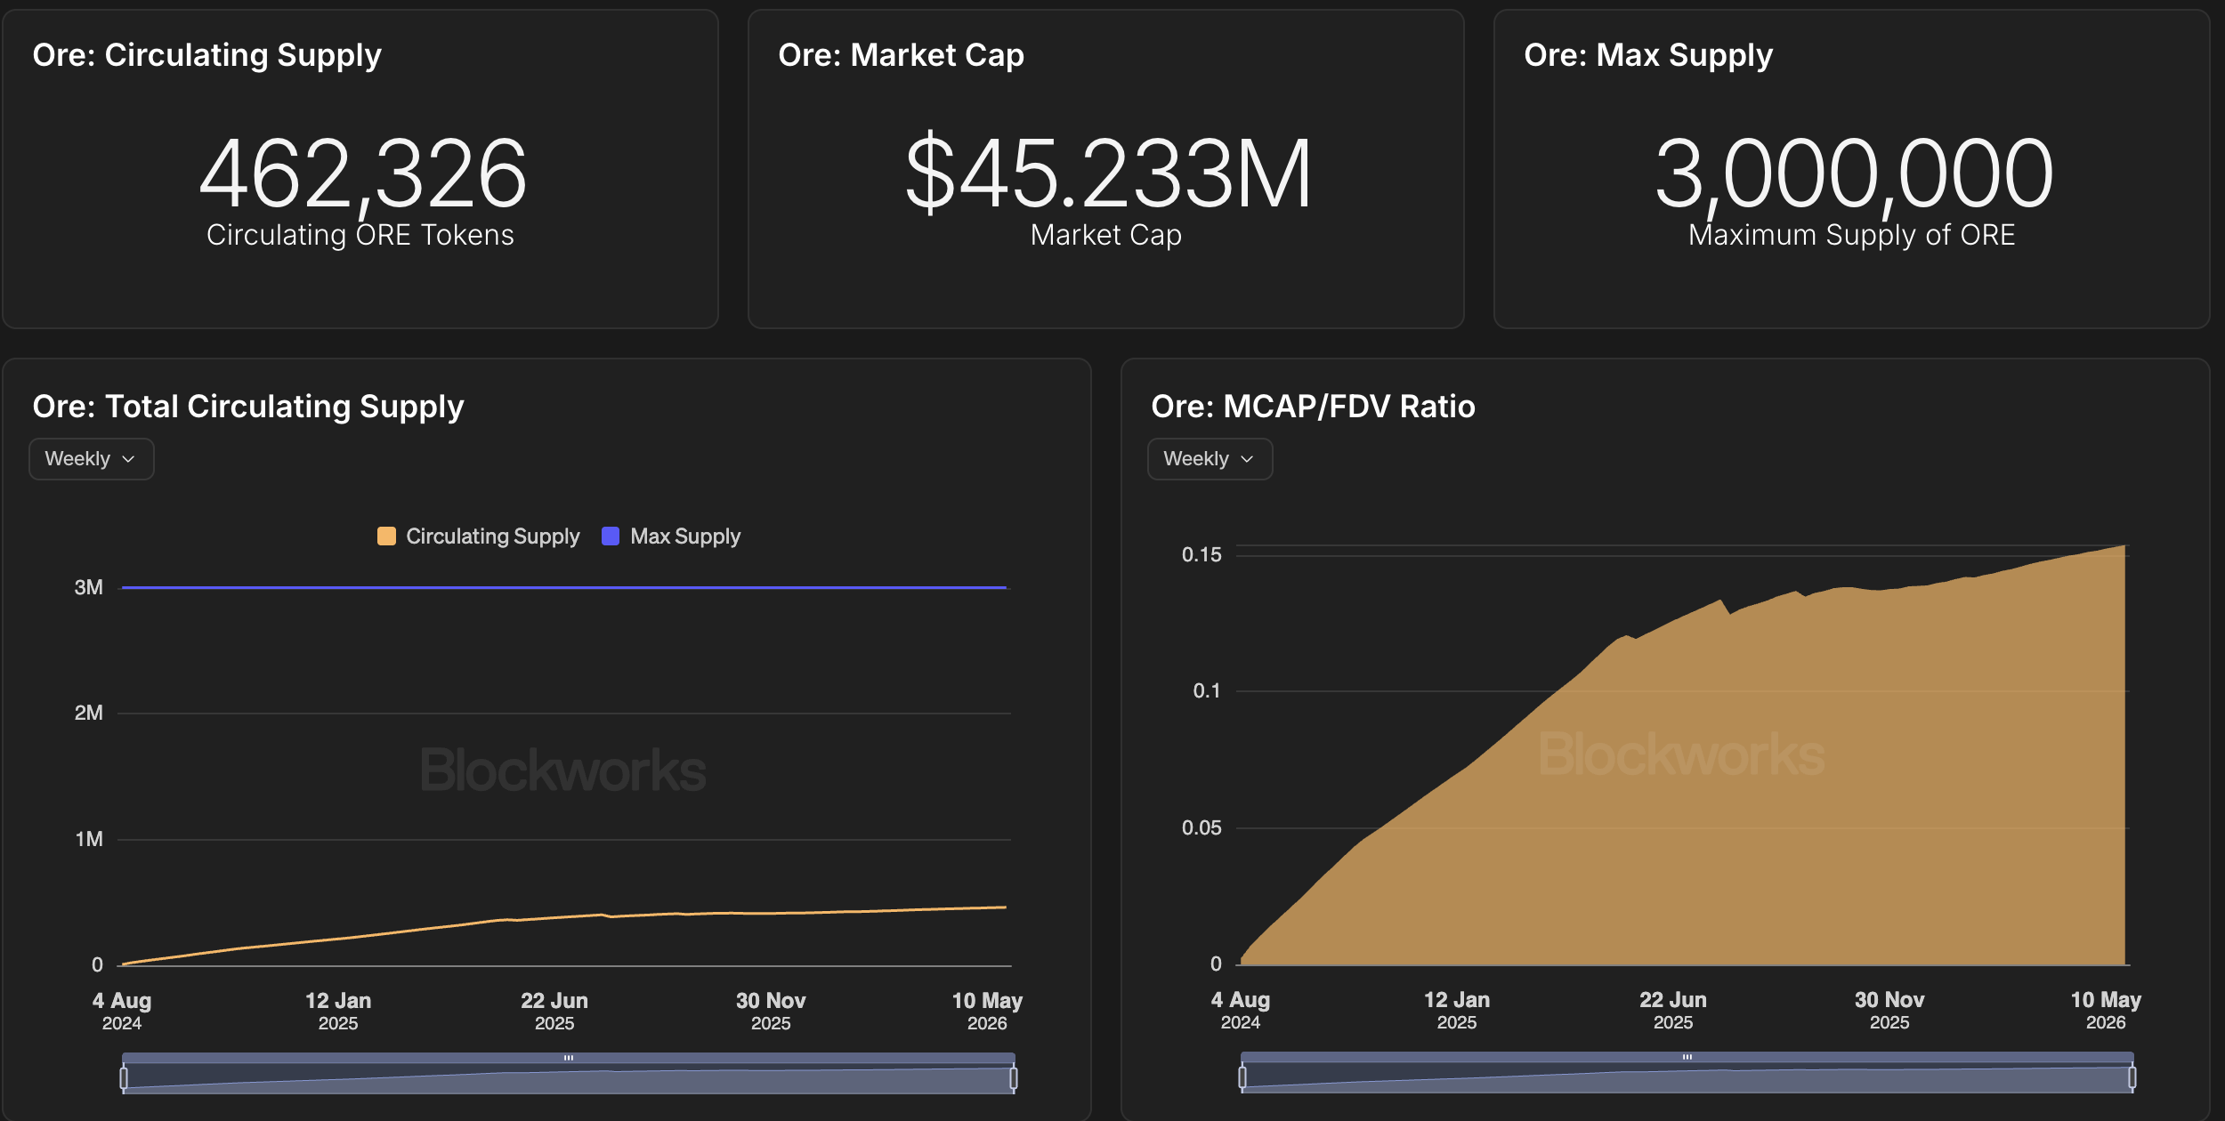Click left range handle of Circulating Supply chart
This screenshot has width=2225, height=1121.
124,1078
